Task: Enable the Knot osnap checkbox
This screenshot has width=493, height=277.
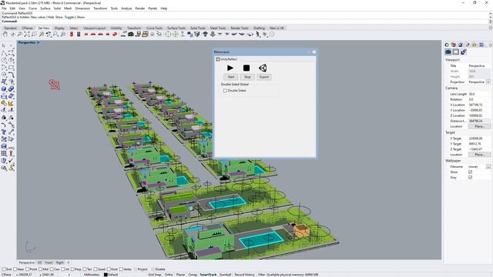Action: pyautogui.click(x=109, y=269)
